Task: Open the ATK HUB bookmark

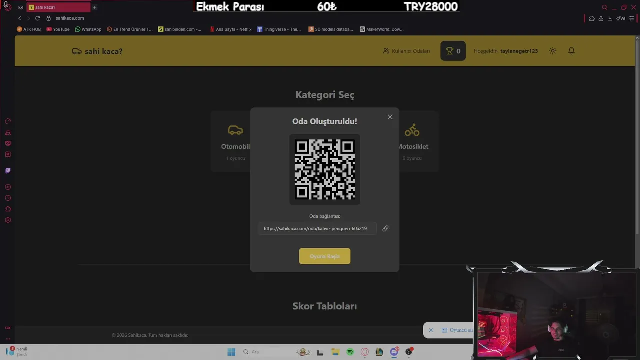Action: coord(29,29)
